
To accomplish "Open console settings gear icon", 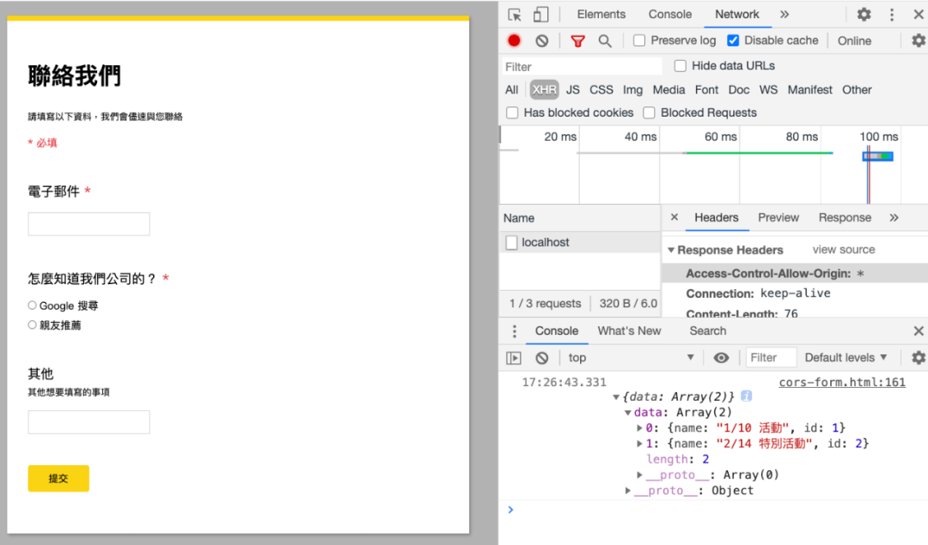I will (x=918, y=358).
